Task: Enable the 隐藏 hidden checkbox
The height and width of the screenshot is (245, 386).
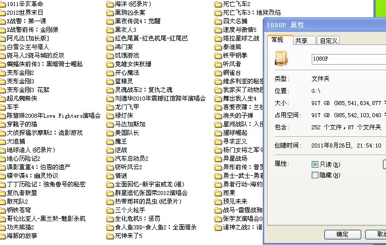Action: [315, 175]
